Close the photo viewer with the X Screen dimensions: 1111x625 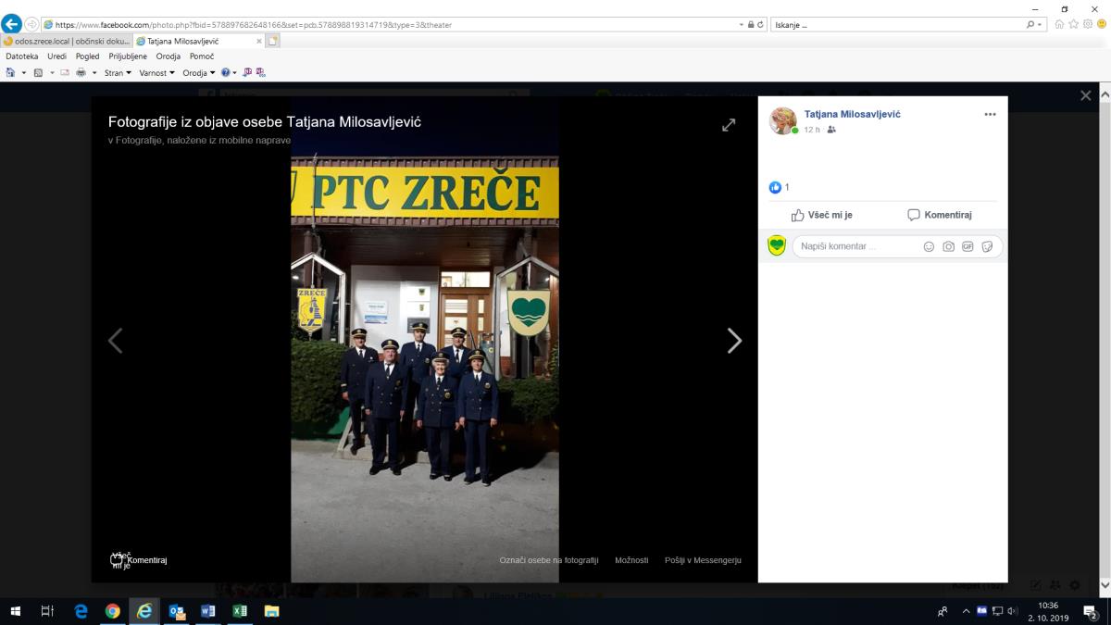click(1086, 95)
